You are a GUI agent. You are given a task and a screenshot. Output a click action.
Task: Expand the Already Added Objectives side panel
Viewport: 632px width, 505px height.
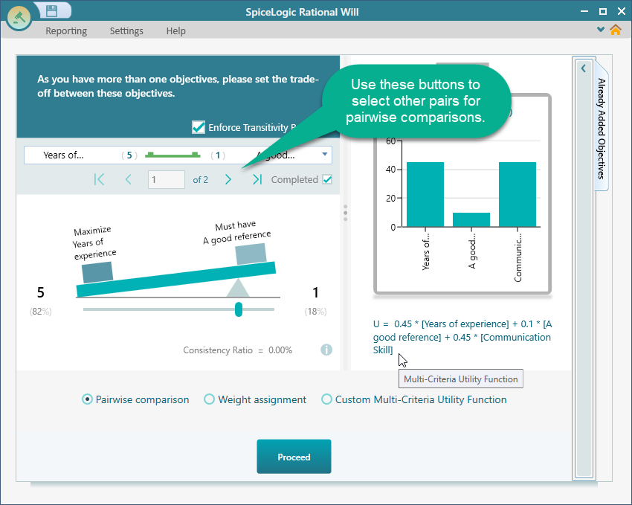[584, 68]
